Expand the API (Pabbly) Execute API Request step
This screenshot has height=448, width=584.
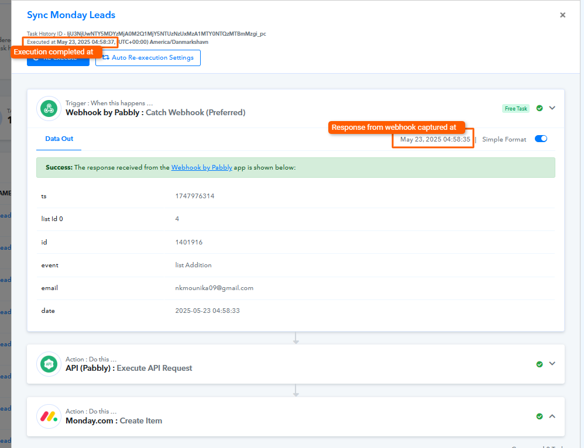pyautogui.click(x=552, y=364)
